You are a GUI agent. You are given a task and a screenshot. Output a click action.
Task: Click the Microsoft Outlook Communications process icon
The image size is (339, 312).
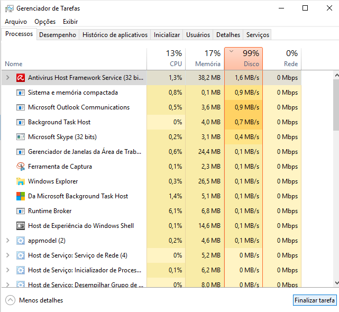pos(21,107)
